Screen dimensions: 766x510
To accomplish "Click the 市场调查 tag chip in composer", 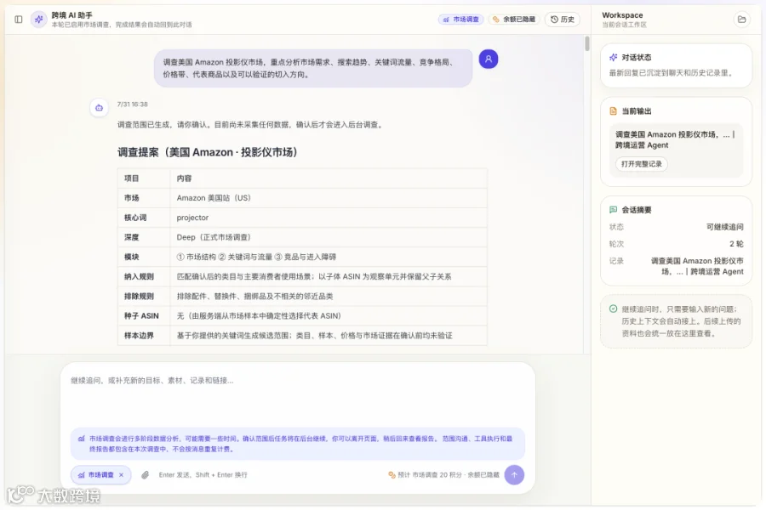I will point(100,475).
